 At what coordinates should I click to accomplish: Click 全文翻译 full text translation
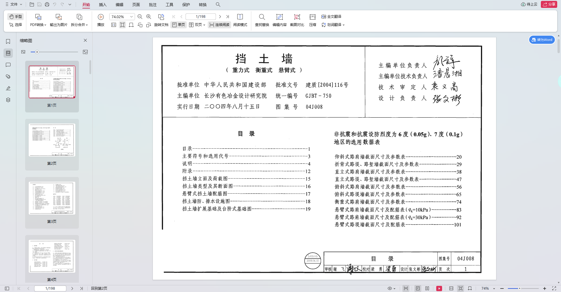click(x=331, y=17)
